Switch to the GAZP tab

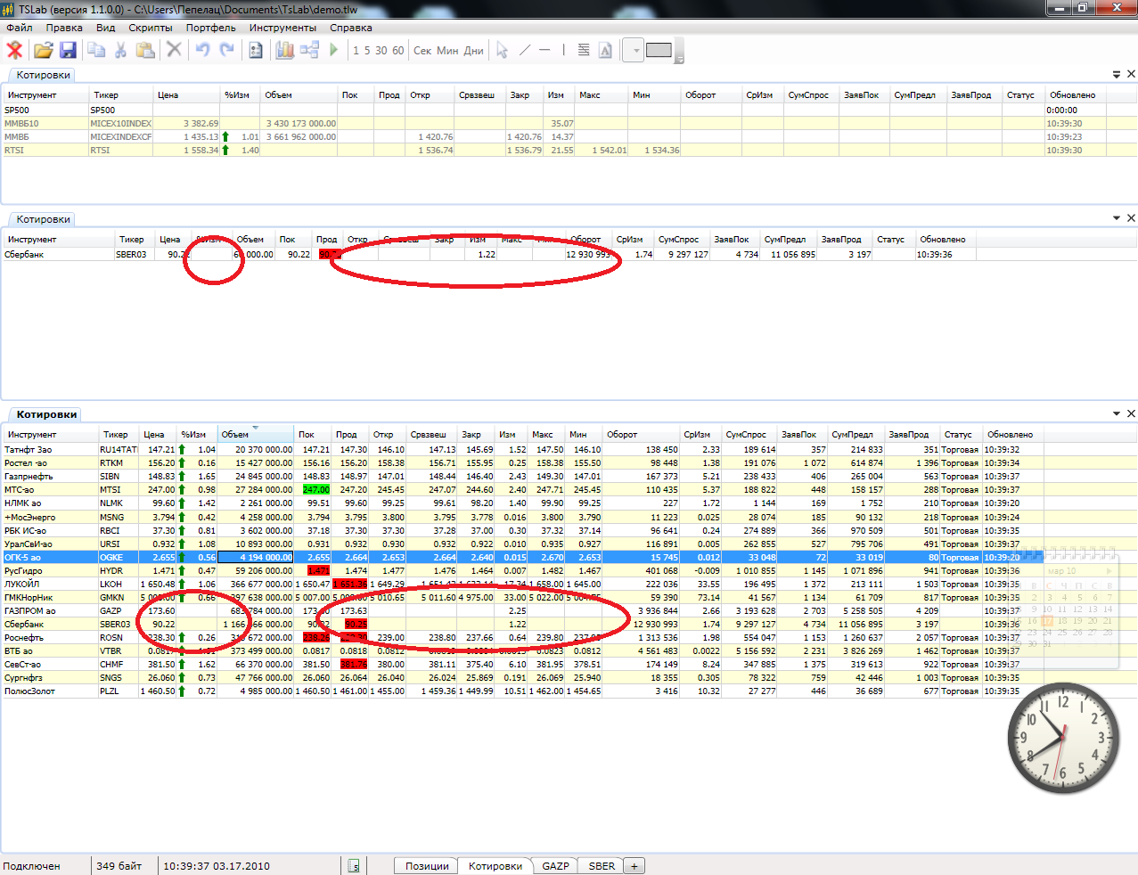click(555, 866)
